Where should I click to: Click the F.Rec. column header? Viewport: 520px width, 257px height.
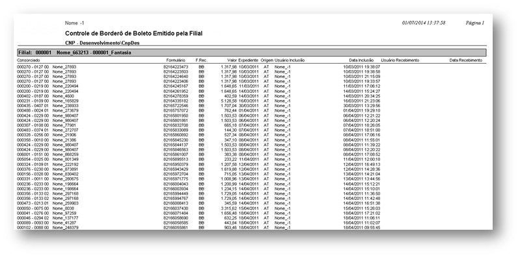201,60
